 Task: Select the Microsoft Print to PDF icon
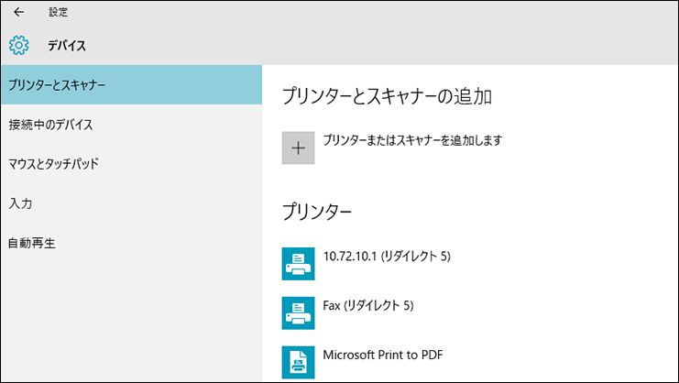tap(298, 362)
